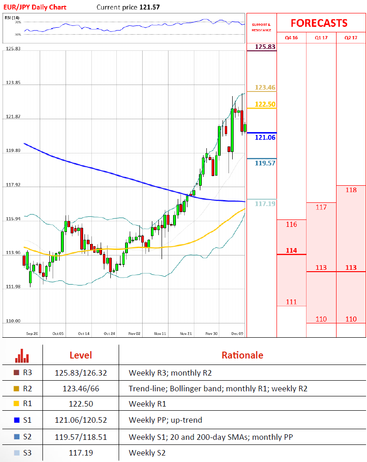
Task: Click the R2 gold color swatch
Action: (x=17, y=389)
